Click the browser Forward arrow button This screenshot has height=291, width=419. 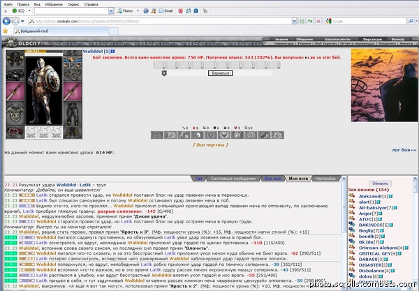[x=15, y=21]
